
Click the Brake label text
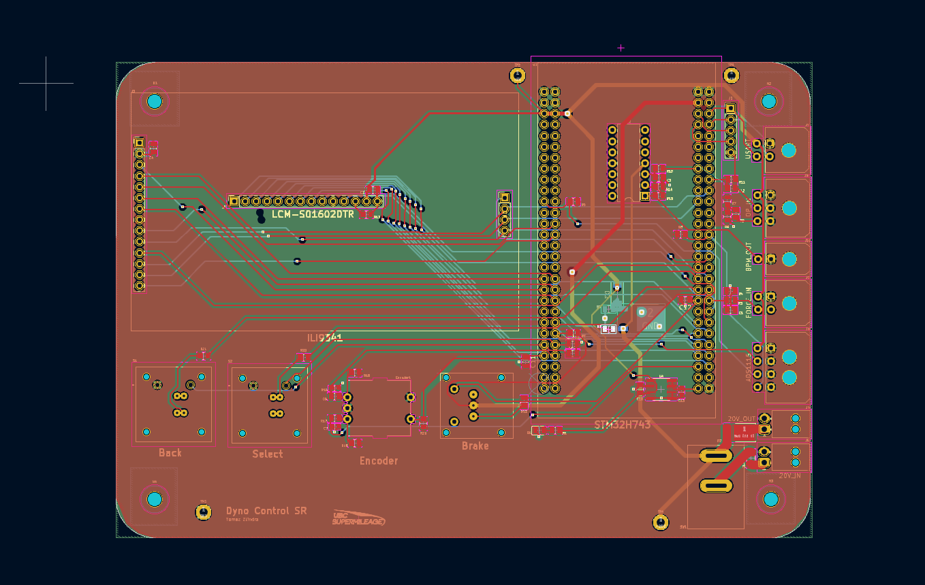point(475,446)
